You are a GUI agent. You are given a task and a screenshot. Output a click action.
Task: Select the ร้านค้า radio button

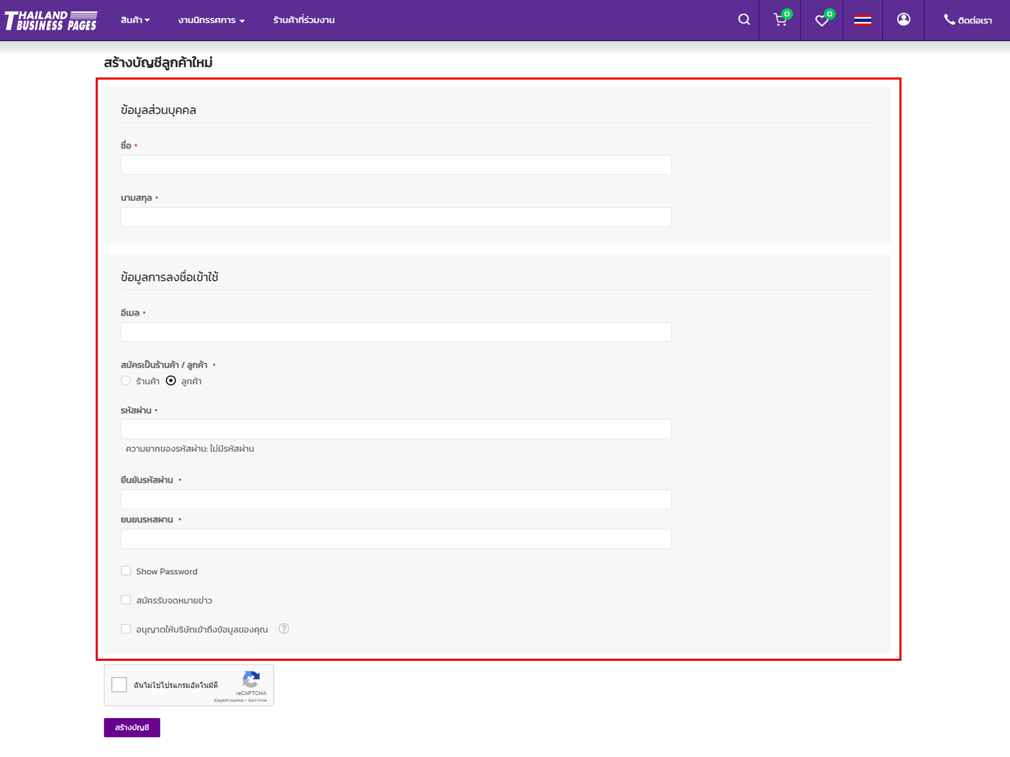point(126,381)
